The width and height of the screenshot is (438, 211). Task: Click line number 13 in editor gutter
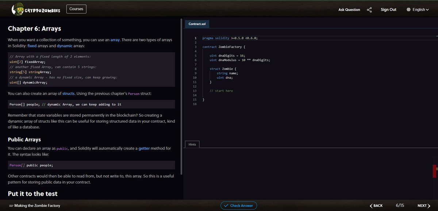coord(194,91)
